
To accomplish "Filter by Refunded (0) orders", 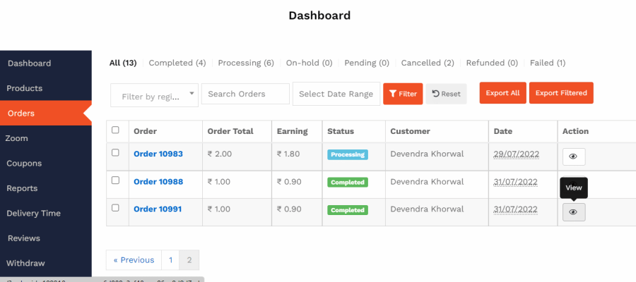I will [x=492, y=63].
